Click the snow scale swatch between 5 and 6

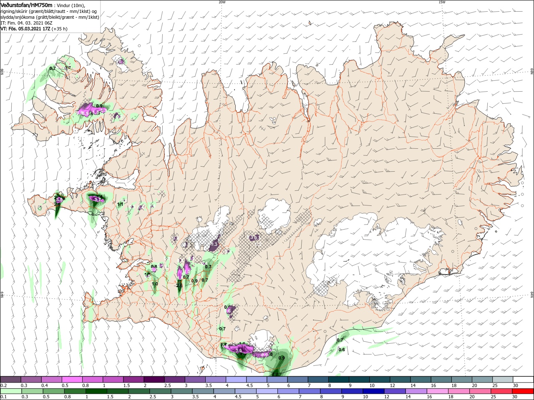point(277,380)
